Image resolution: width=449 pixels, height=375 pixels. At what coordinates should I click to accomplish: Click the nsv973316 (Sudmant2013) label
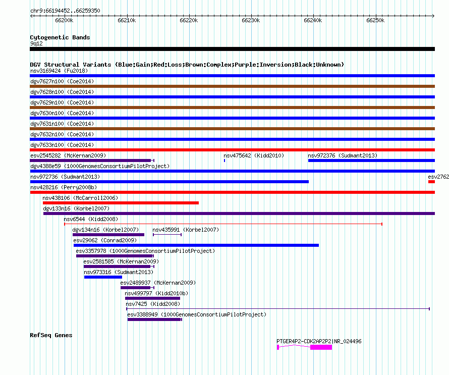[119, 272]
